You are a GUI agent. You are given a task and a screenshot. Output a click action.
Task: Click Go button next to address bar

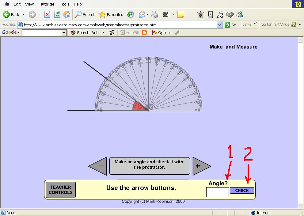(x=230, y=25)
